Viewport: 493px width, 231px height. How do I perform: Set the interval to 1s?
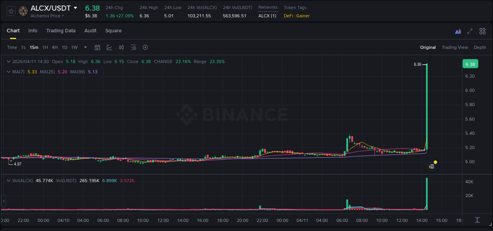[x=23, y=47]
